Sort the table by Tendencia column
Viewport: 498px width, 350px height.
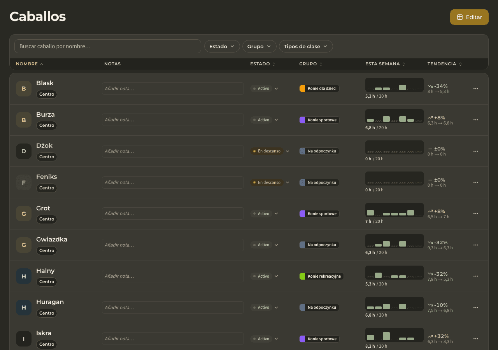point(444,64)
